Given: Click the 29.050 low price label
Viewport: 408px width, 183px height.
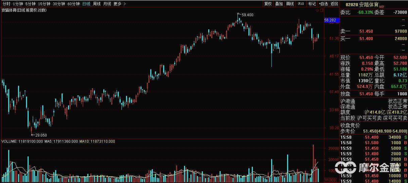Looking at the screenshot, I should click(x=41, y=135).
